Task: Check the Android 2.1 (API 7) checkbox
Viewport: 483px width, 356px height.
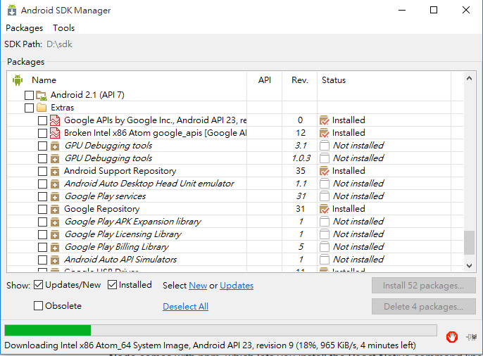Action: (29, 95)
